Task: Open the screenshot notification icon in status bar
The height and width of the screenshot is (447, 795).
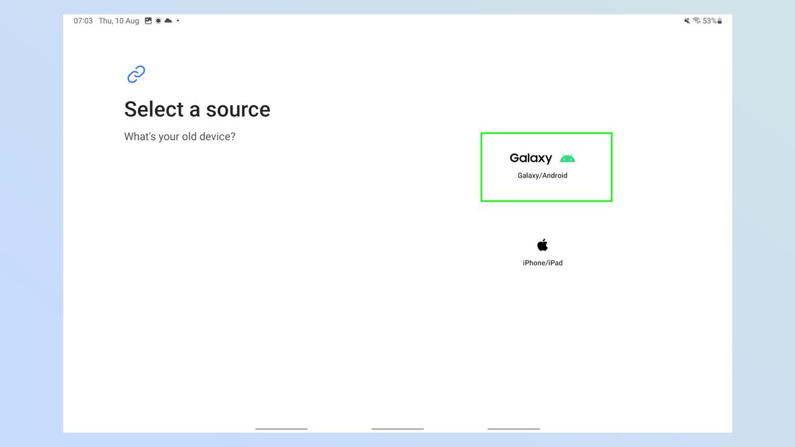Action: pyautogui.click(x=150, y=21)
